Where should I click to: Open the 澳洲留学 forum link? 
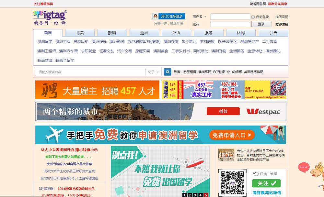(45, 41)
